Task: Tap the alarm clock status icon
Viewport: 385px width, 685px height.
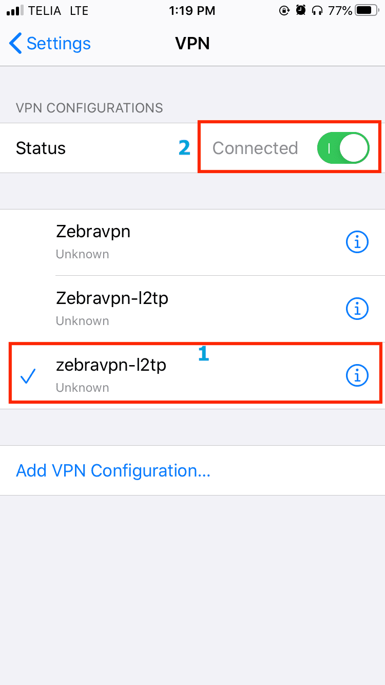Action: pyautogui.click(x=301, y=10)
